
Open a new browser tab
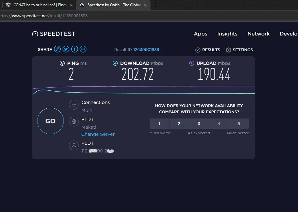[x=156, y=5]
